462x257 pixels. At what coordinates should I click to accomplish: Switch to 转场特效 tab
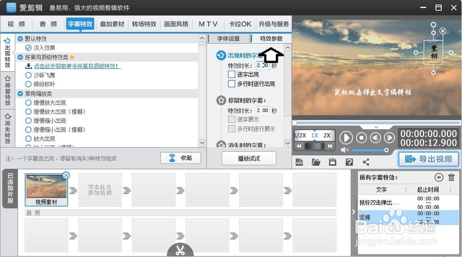[144, 24]
